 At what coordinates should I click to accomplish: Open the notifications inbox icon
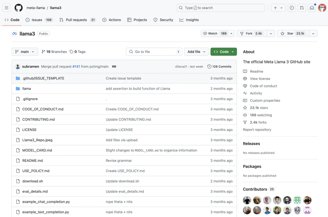click(x=312, y=8)
